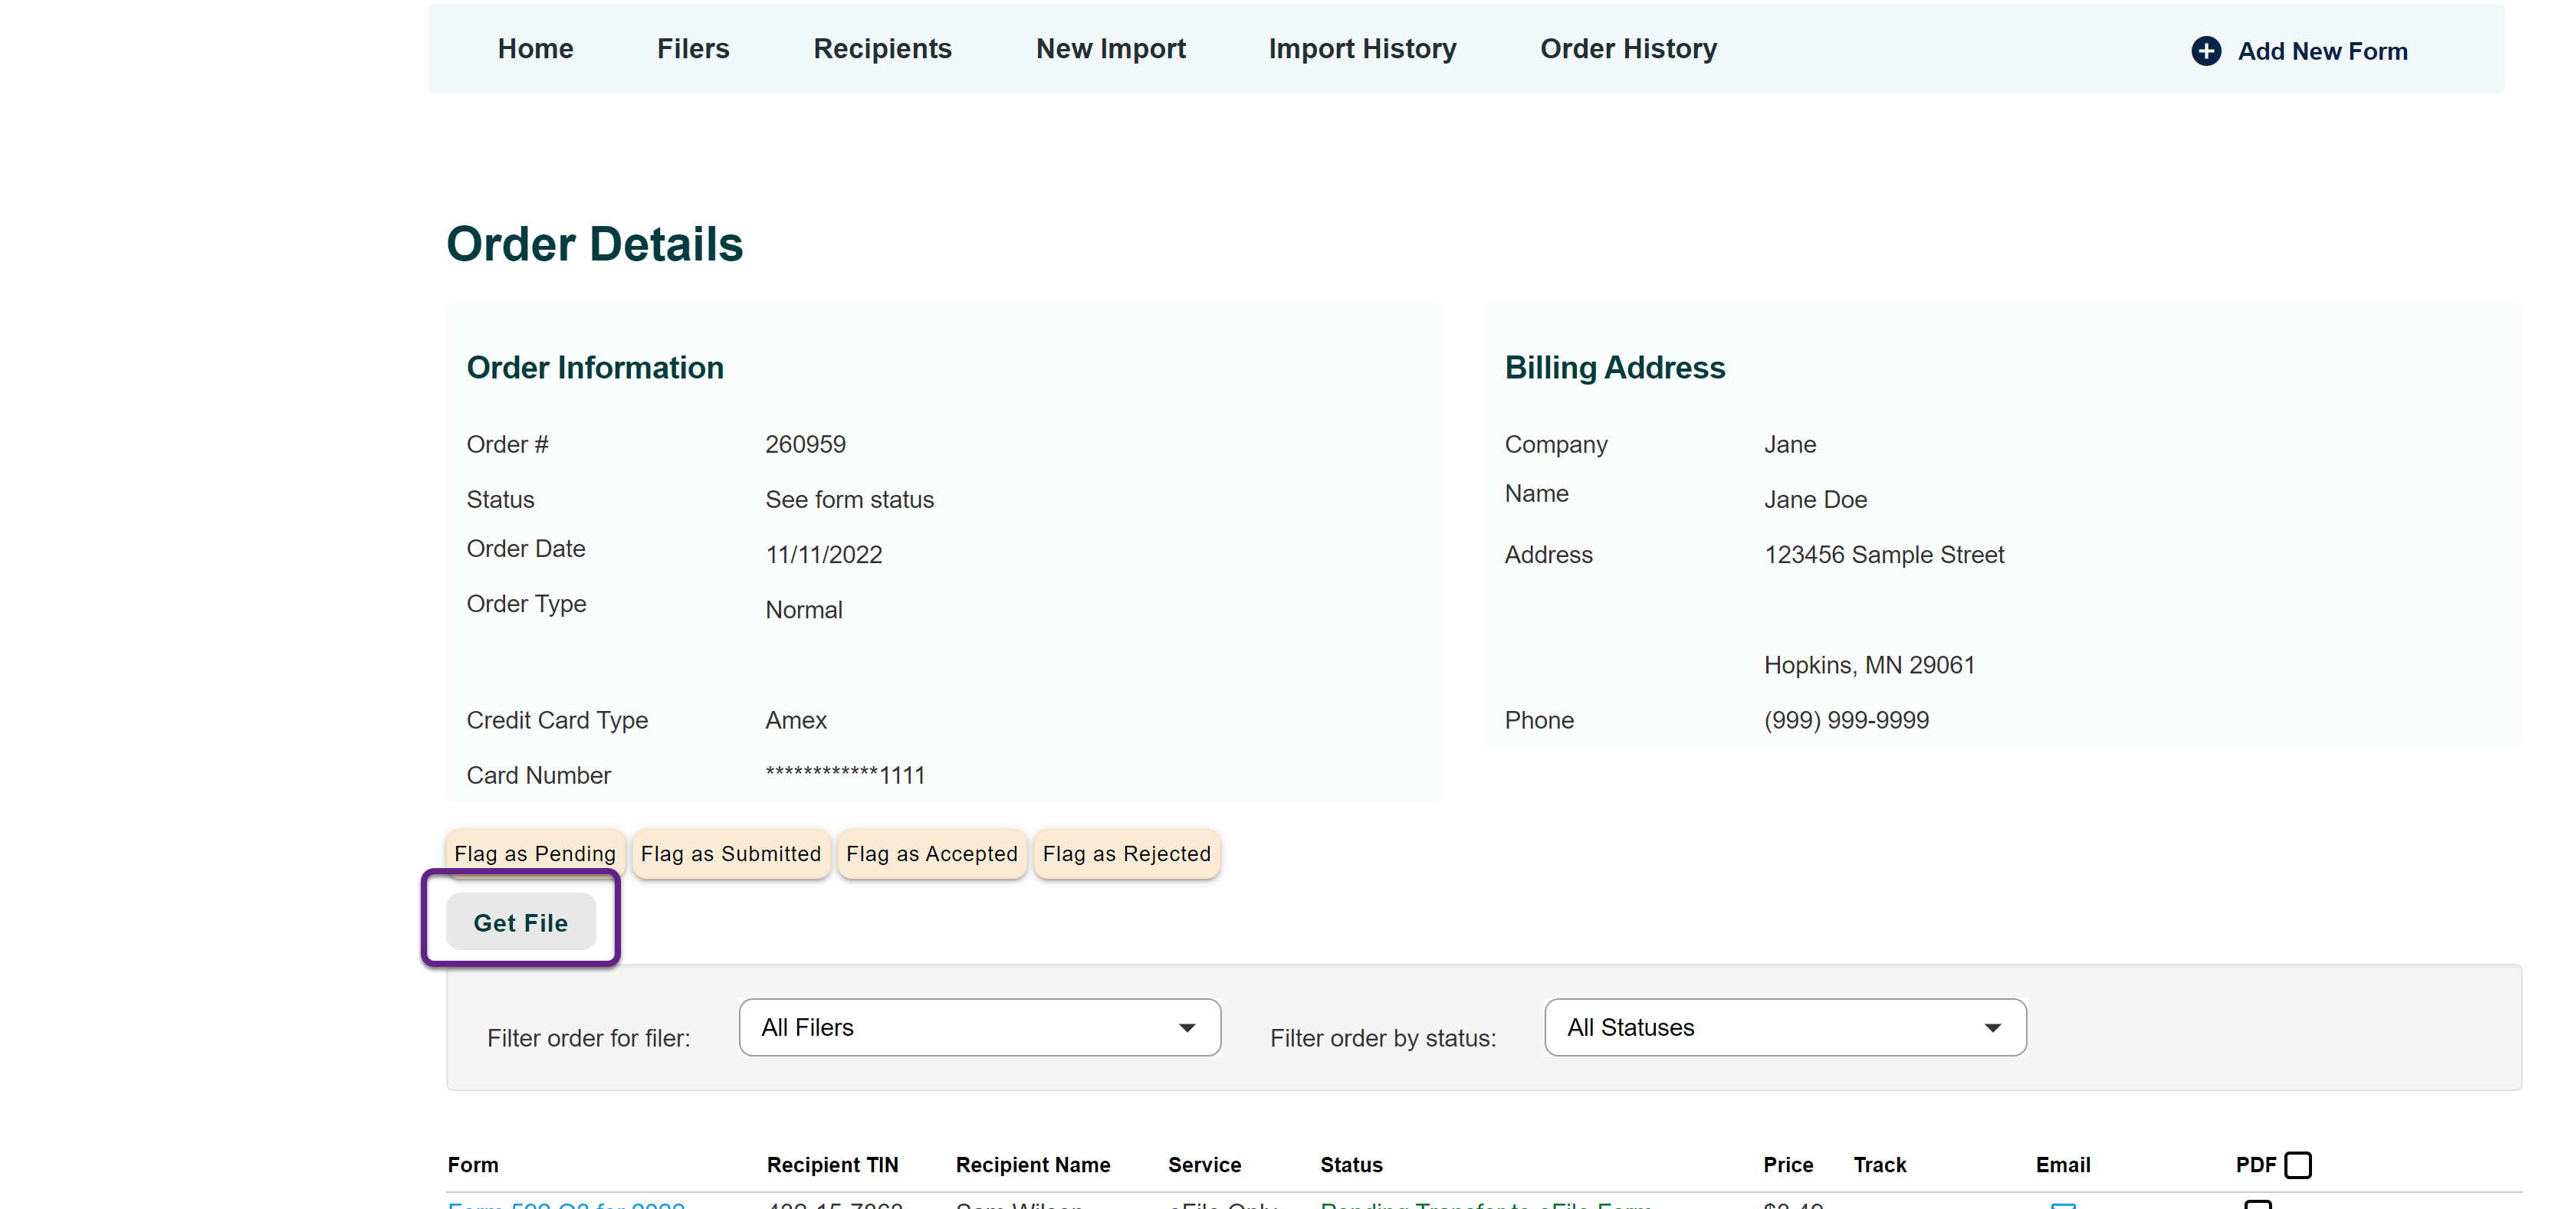The image size is (2555, 1209).
Task: Click Flag as Rejected
Action: click(1126, 854)
